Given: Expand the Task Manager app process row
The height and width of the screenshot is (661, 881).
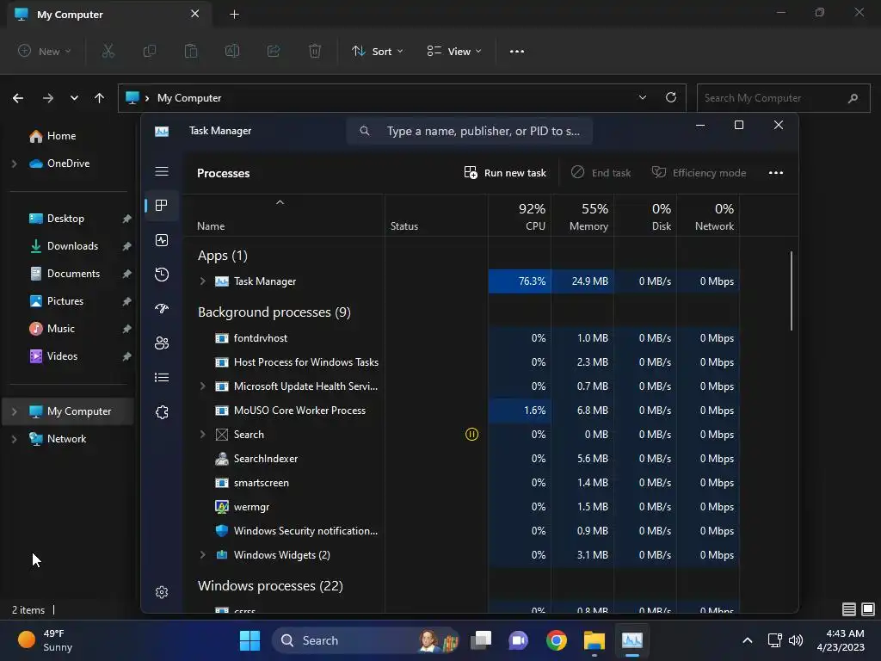Looking at the screenshot, I should click(x=203, y=281).
